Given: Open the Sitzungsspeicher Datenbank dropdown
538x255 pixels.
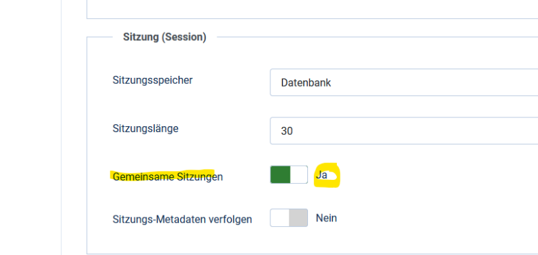Looking at the screenshot, I should pos(404,83).
